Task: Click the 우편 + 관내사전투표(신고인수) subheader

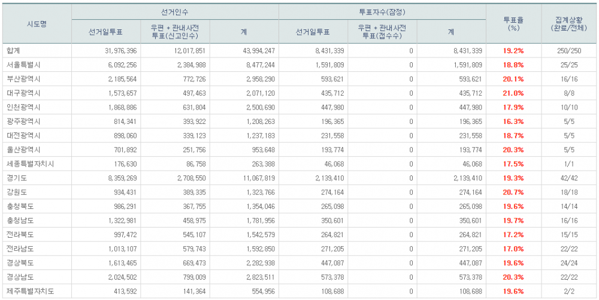Action: 175,31
